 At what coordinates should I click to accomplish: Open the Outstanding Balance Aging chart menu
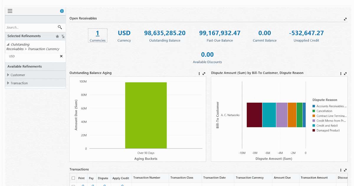(x=199, y=74)
